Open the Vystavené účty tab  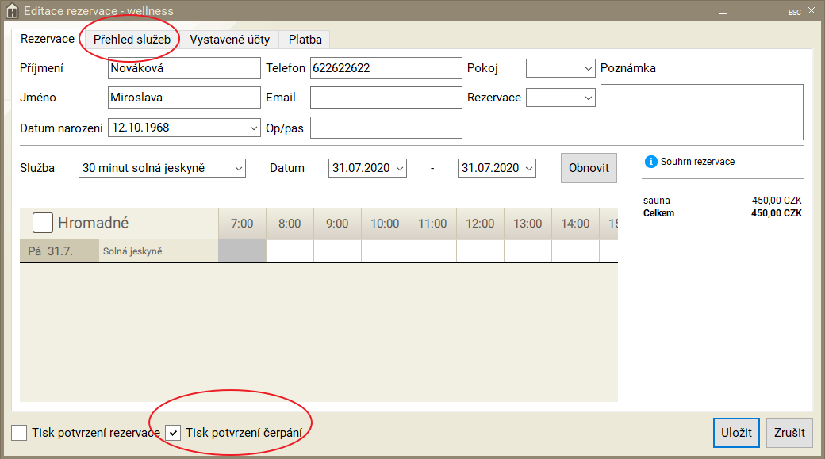229,40
